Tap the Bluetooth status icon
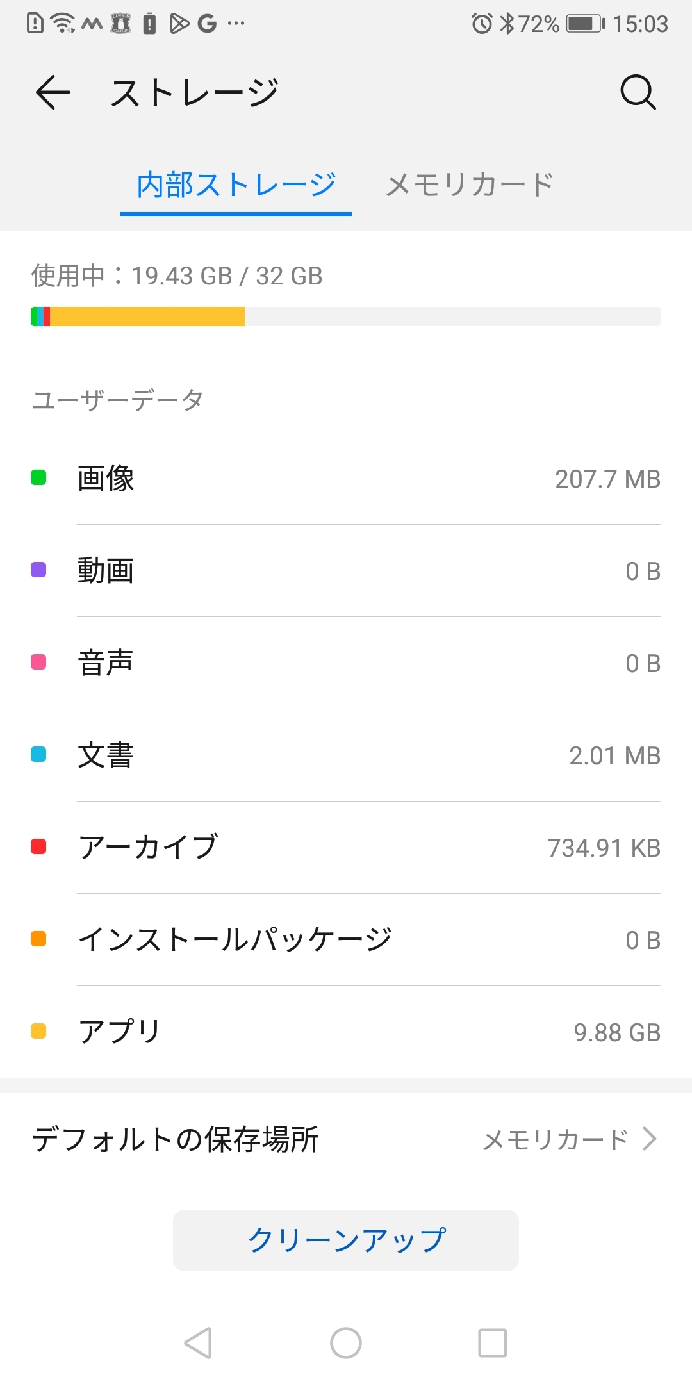This screenshot has height=1384, width=692. (507, 24)
